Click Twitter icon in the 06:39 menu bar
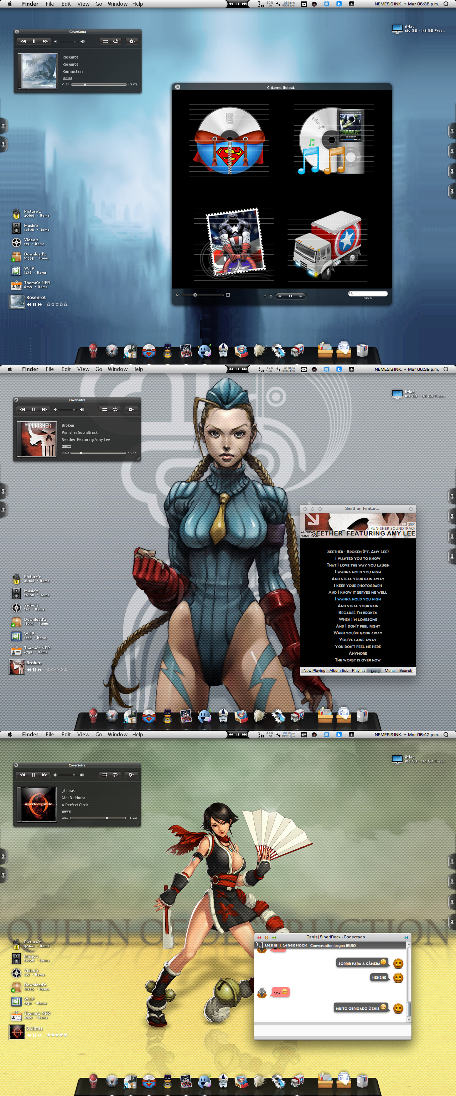 (339, 369)
